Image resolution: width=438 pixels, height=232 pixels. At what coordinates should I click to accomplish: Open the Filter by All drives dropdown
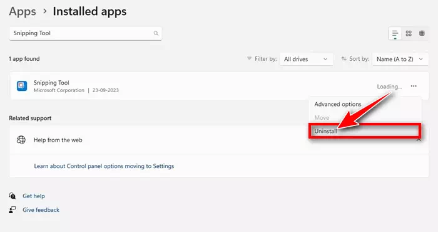(307, 59)
